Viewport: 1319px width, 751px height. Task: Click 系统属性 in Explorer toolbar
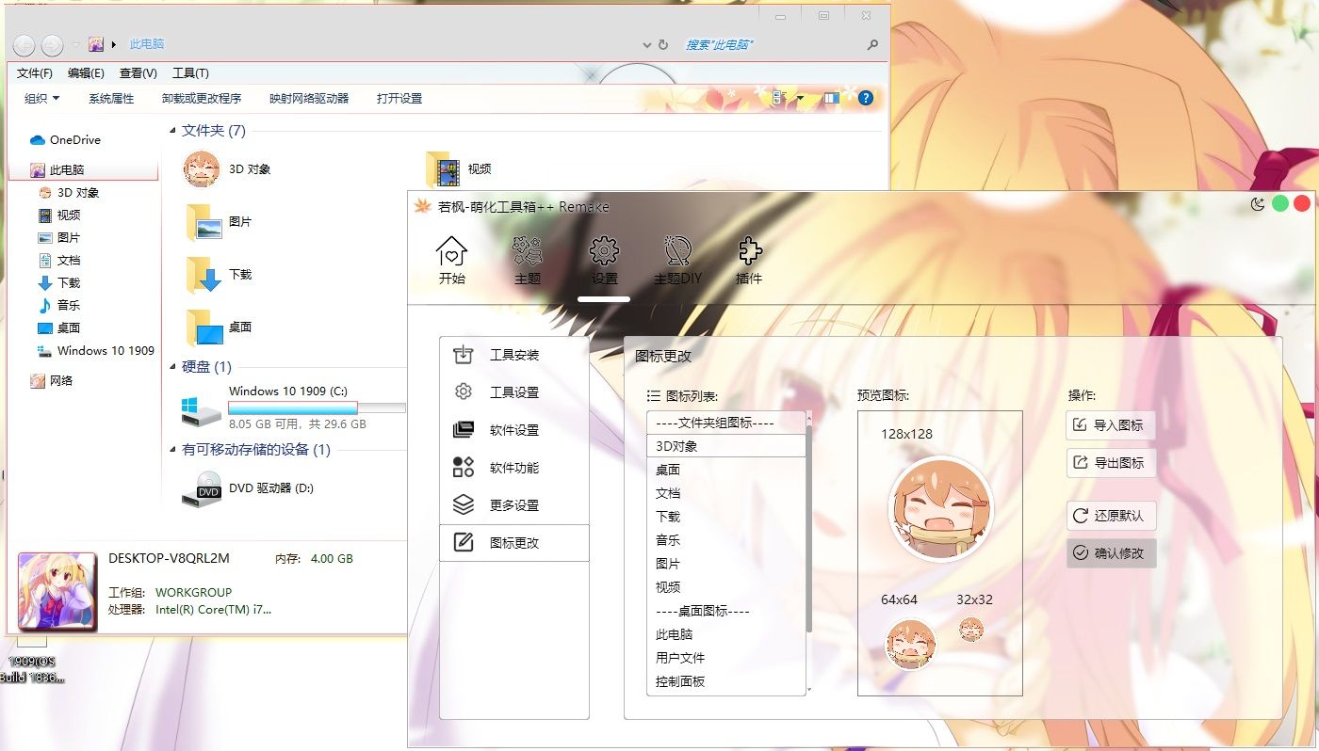coord(111,98)
